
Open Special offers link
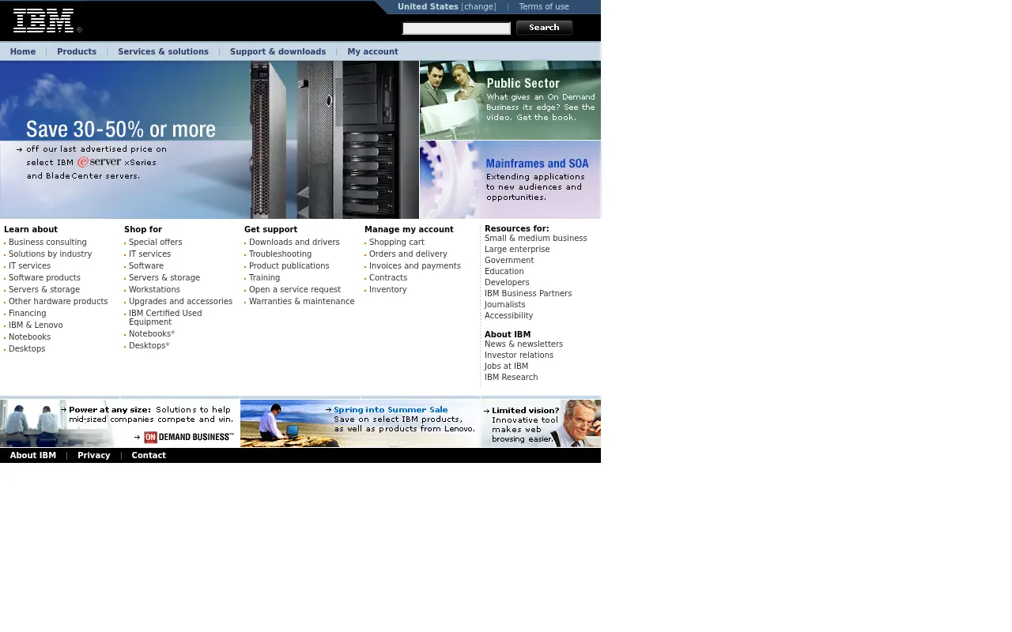click(155, 243)
